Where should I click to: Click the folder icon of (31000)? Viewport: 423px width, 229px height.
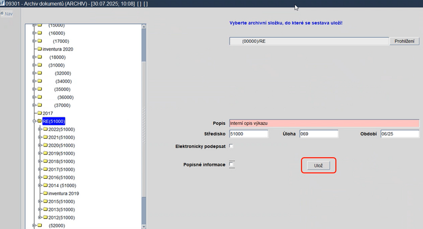tap(40, 65)
